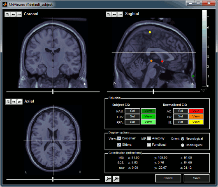Viewport: 218px width, 187px height.
Task: Click the zoom out magnifier icon
Action: click(108, 179)
